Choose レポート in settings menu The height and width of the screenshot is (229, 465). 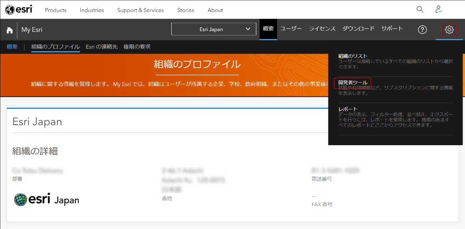click(348, 109)
